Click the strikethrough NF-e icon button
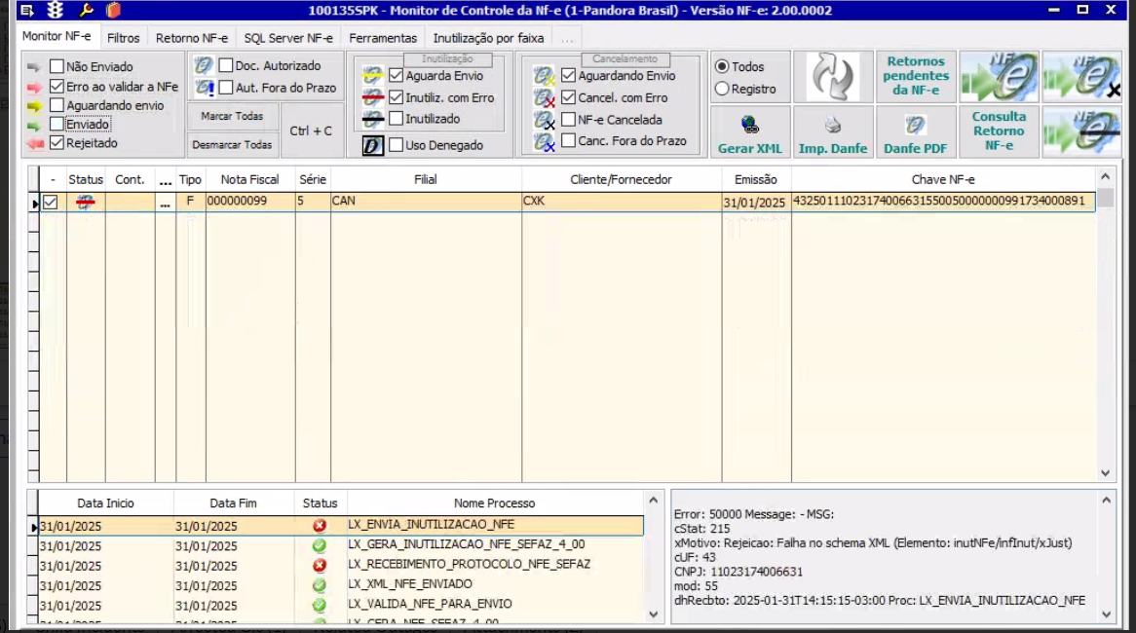1136x633 pixels. [x=1081, y=132]
